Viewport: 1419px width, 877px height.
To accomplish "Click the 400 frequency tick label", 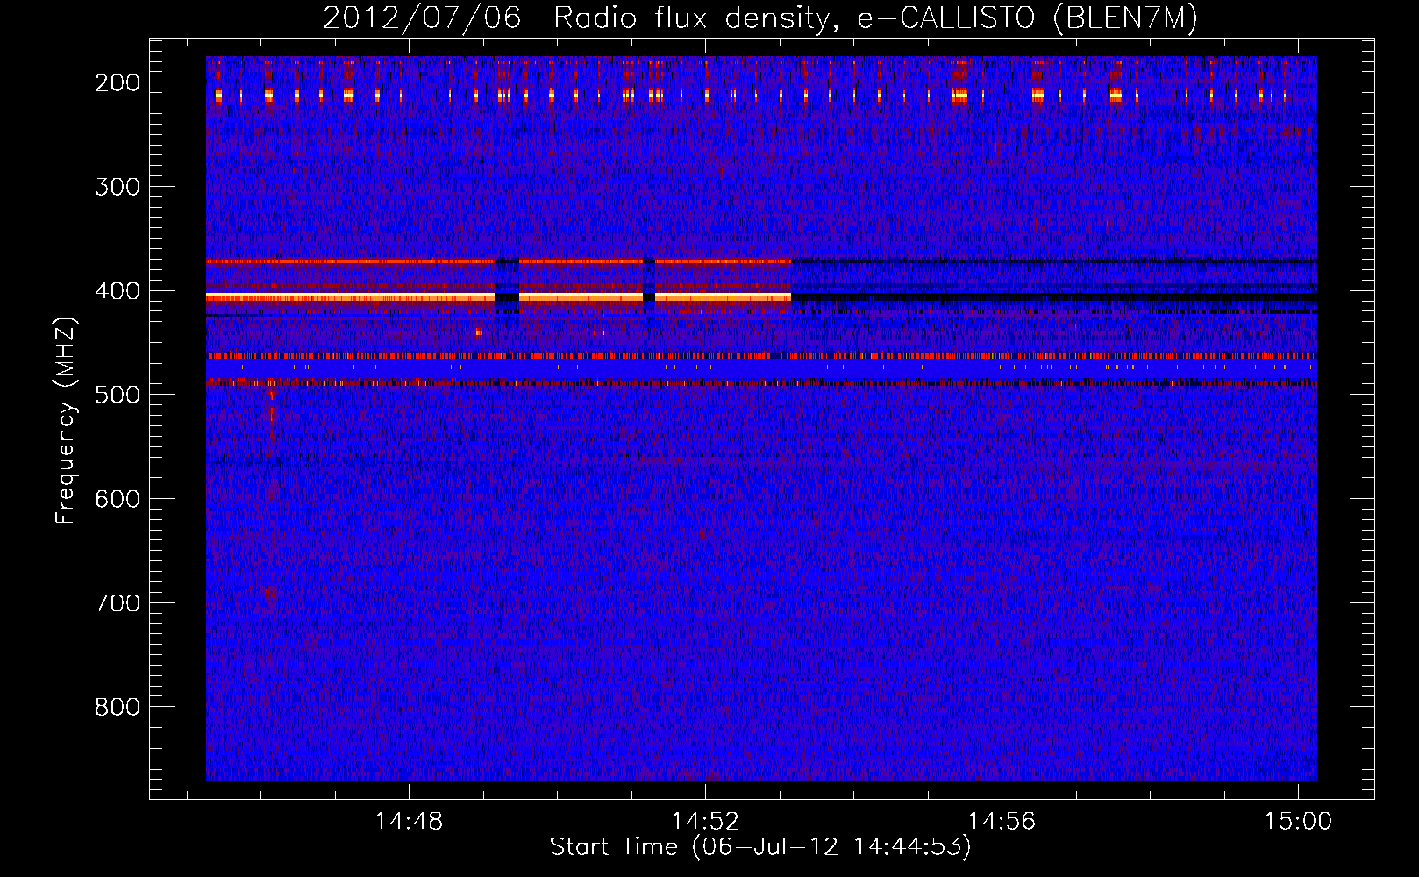I will pos(118,291).
